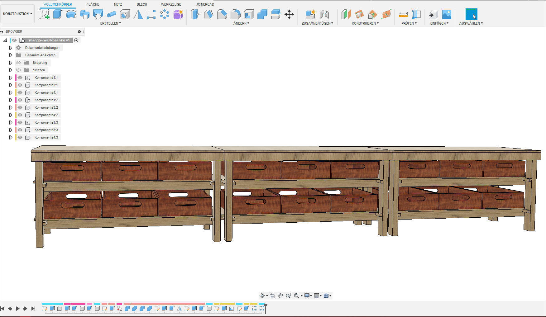Open the KONSTRUKTION workspace dropdown
Screen dimensions: 546x317
[x=18, y=14]
